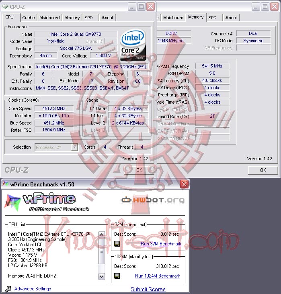Click Command Rate value 2T
Image resolution: width=281 pixels, height=294 pixels.
(212, 116)
